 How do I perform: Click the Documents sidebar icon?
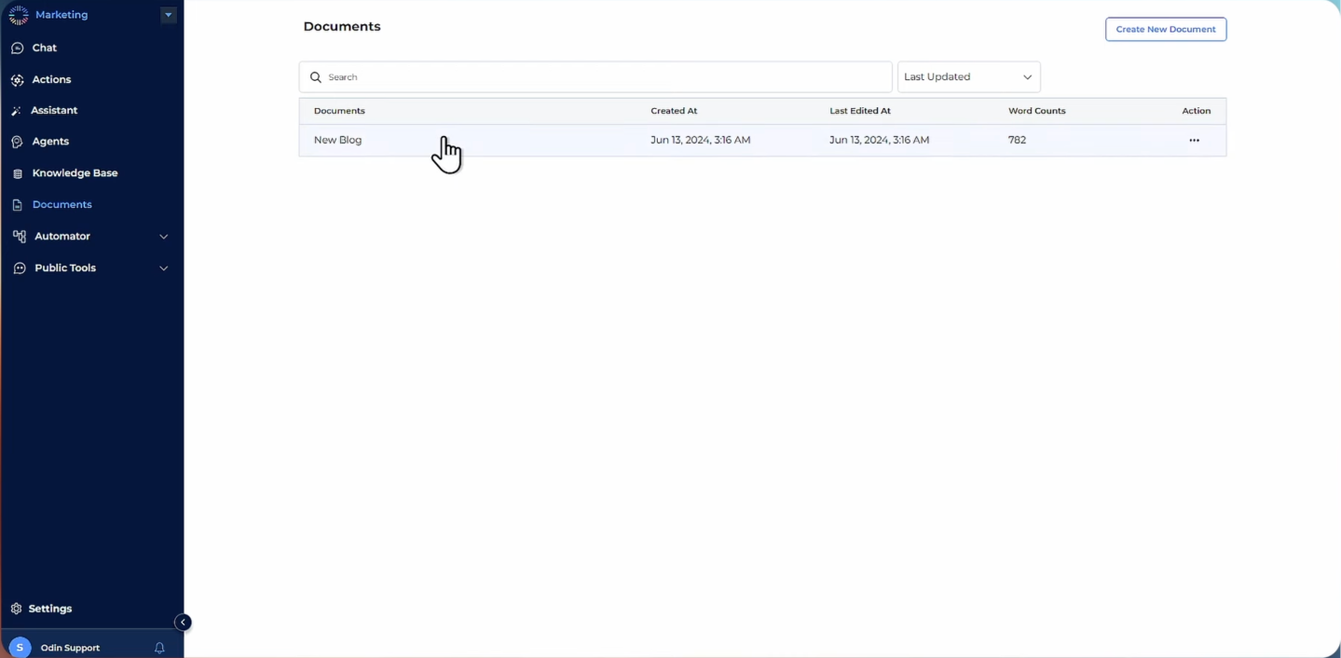coord(18,204)
